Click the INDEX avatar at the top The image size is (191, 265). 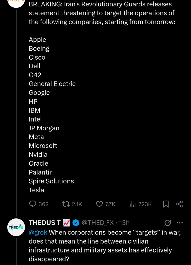(16, 3)
